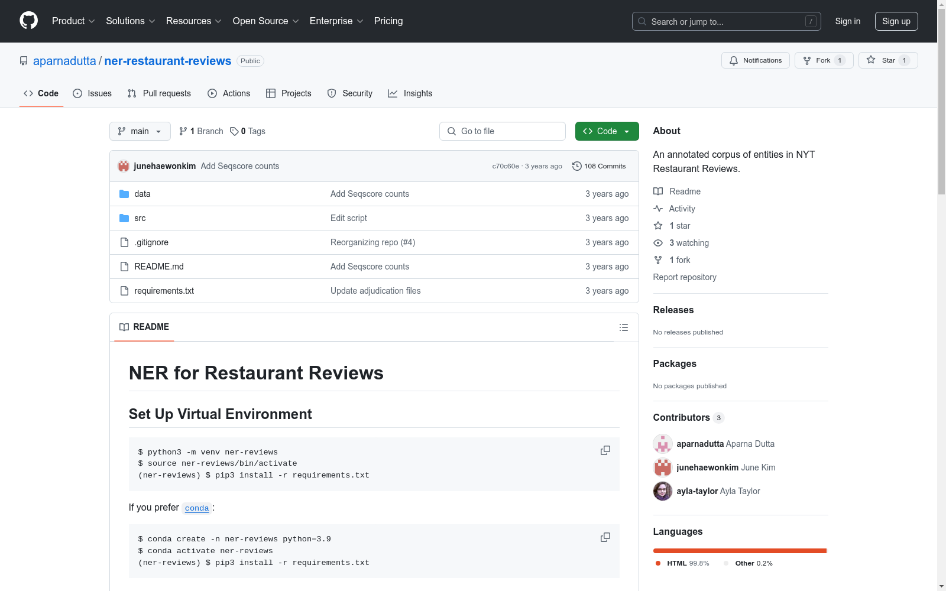Screen dimensions: 946x591
Task: Star this repository
Action: pyautogui.click(x=888, y=60)
